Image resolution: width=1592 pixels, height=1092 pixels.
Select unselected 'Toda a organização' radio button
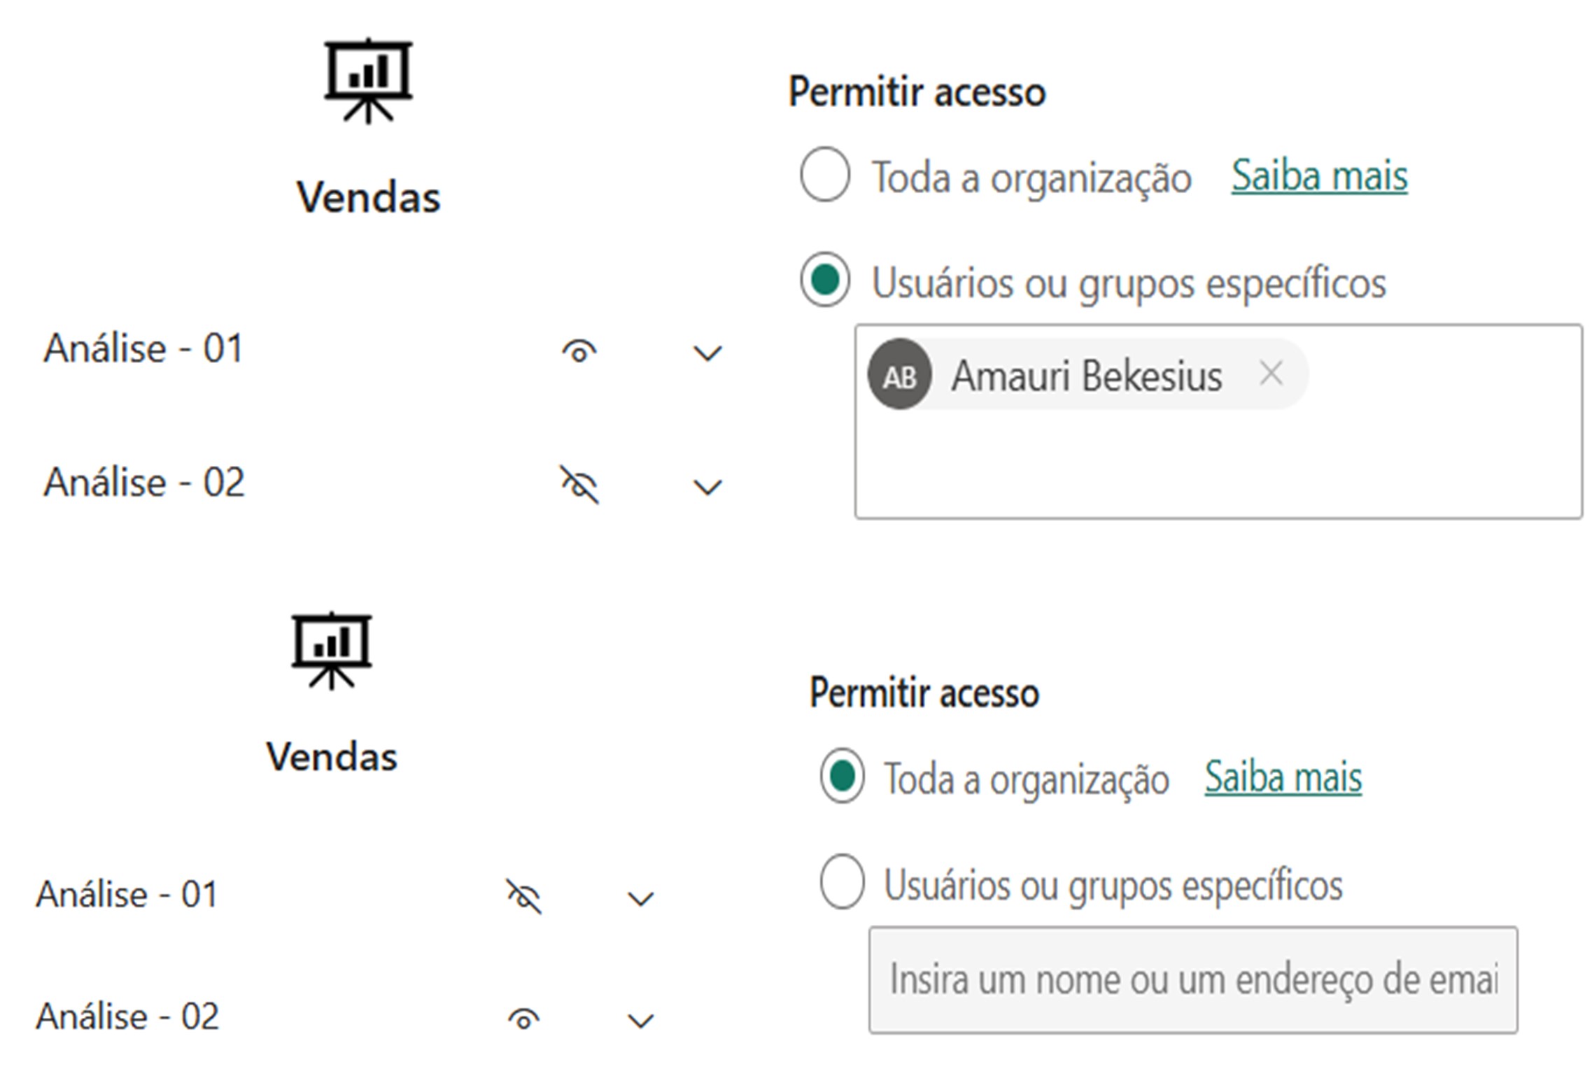tap(825, 174)
